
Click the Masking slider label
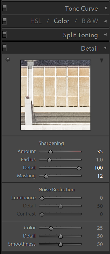point(26,176)
